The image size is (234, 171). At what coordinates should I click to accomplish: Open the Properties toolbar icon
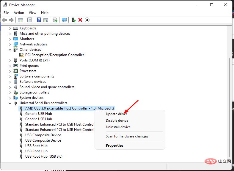29,20
